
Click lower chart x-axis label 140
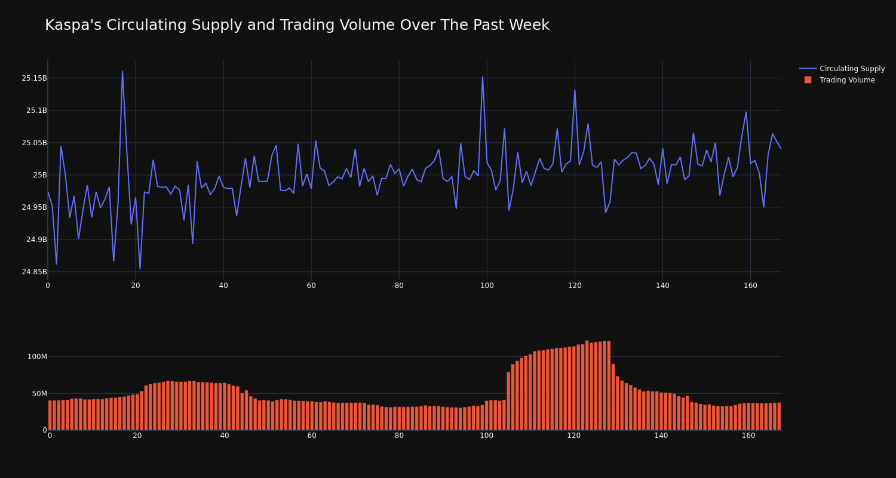661,436
